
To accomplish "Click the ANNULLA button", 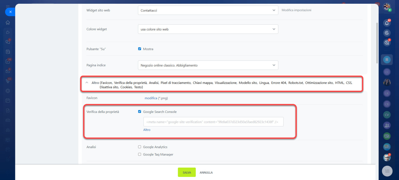I will tap(206, 173).
